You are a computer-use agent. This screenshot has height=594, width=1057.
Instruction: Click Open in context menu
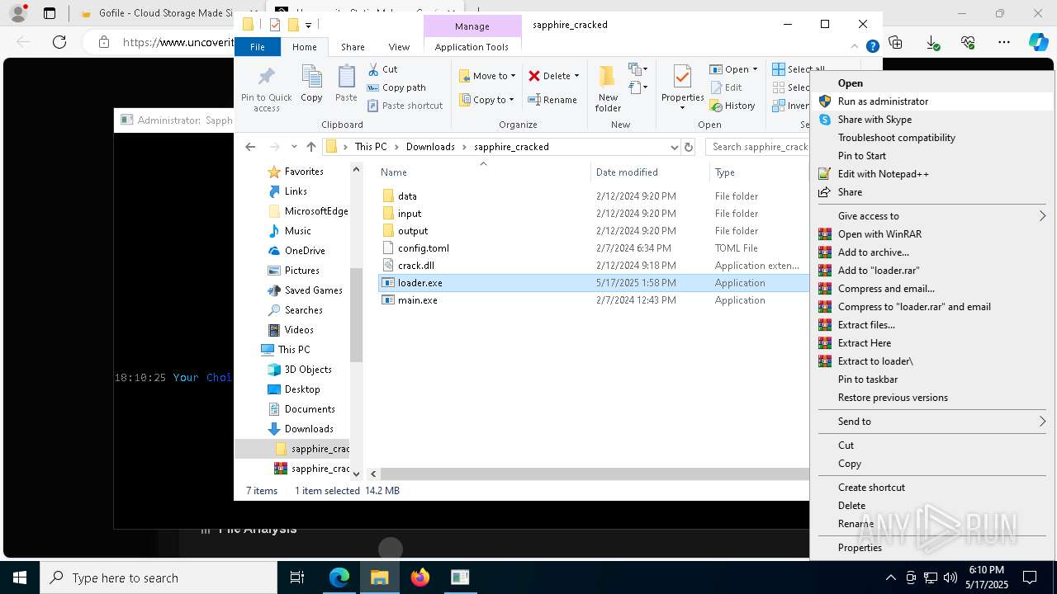coord(931,83)
